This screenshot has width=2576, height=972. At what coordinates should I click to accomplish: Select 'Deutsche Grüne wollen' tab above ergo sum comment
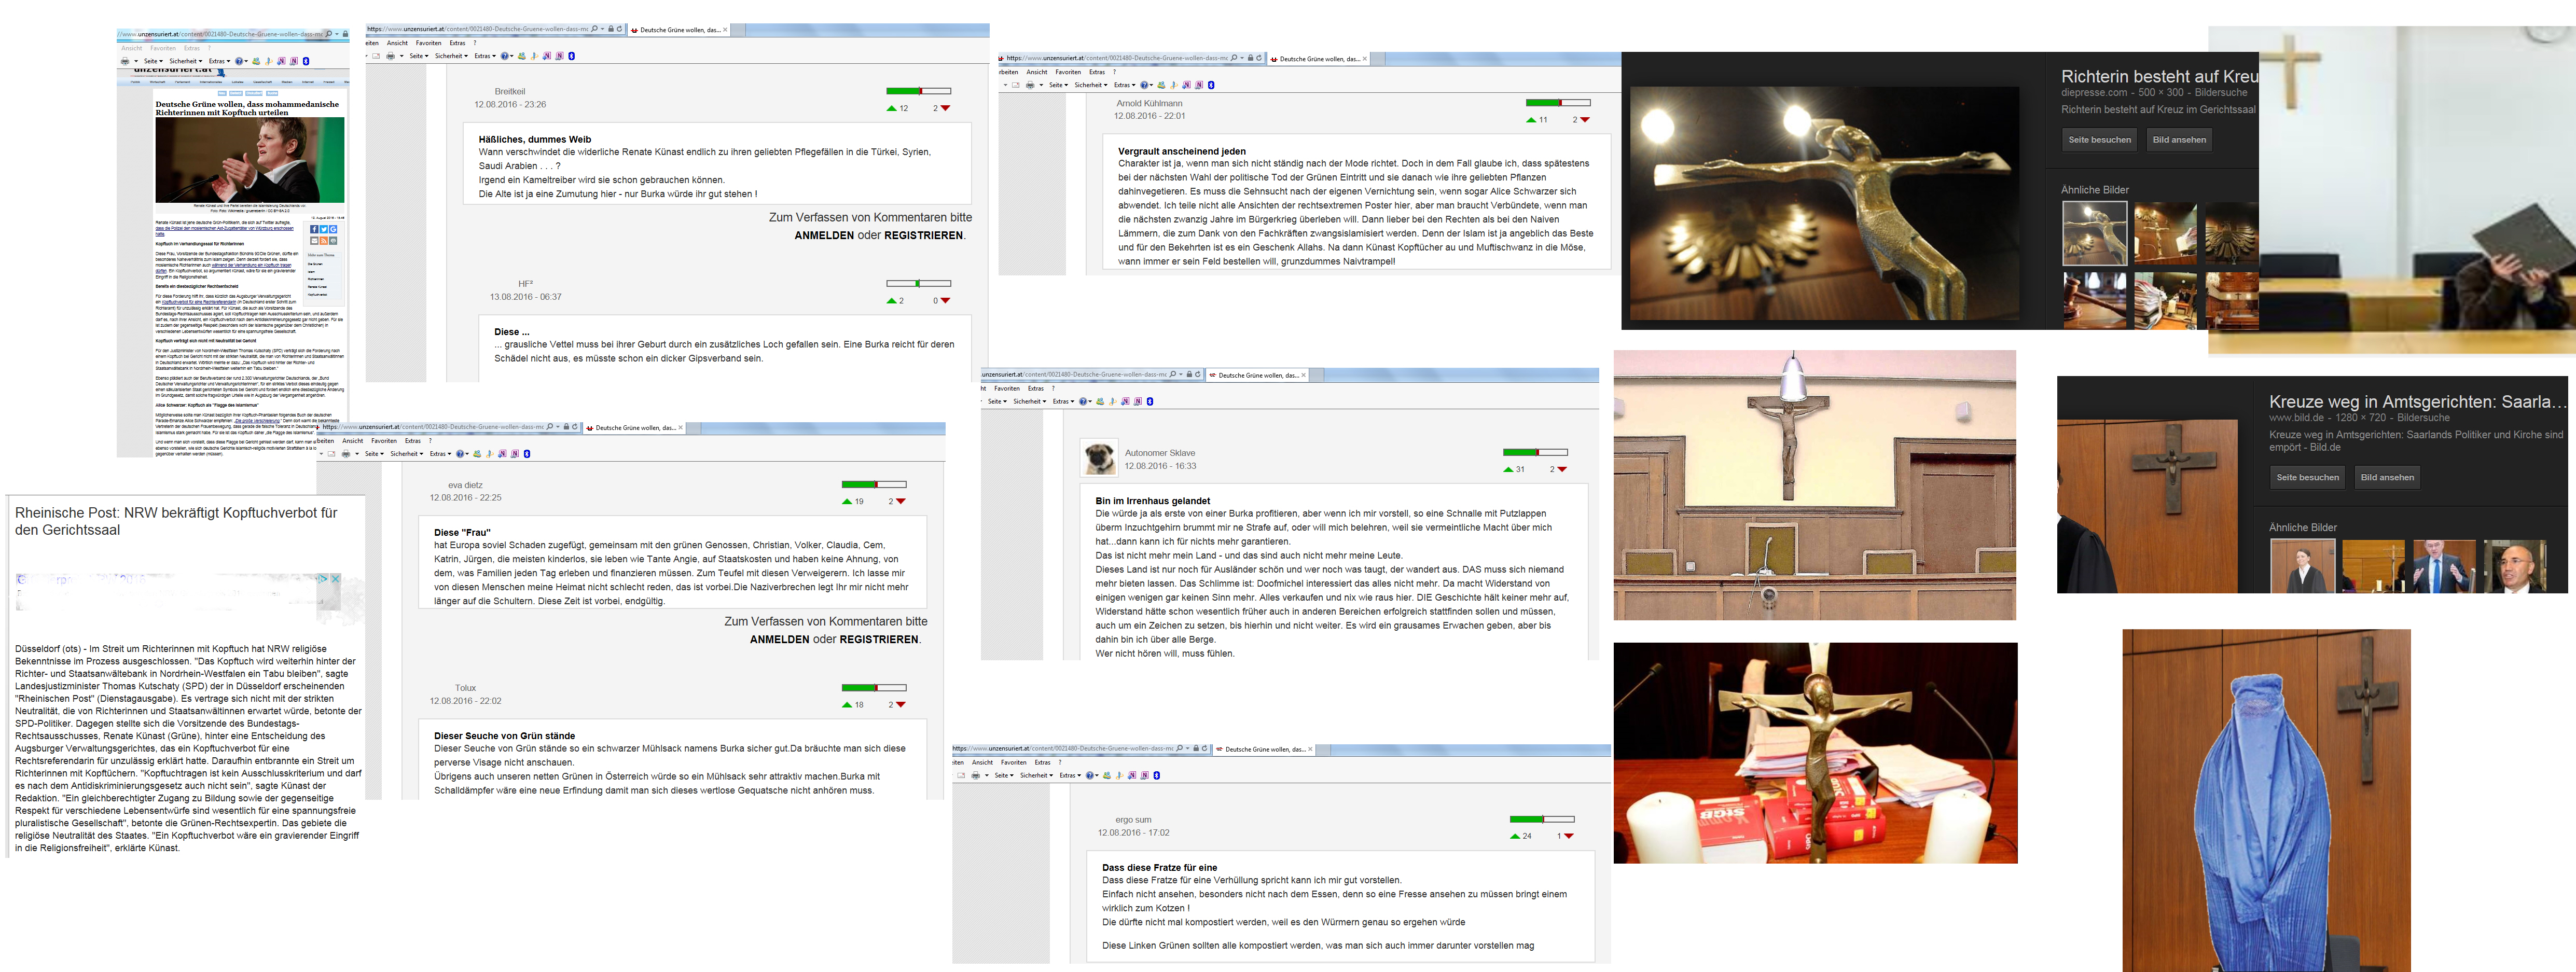(1264, 749)
